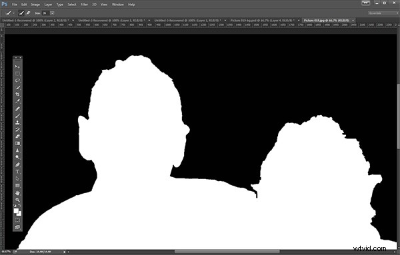400x255 pixels.
Task: Open status bar info arrow menu
Action: (64, 252)
